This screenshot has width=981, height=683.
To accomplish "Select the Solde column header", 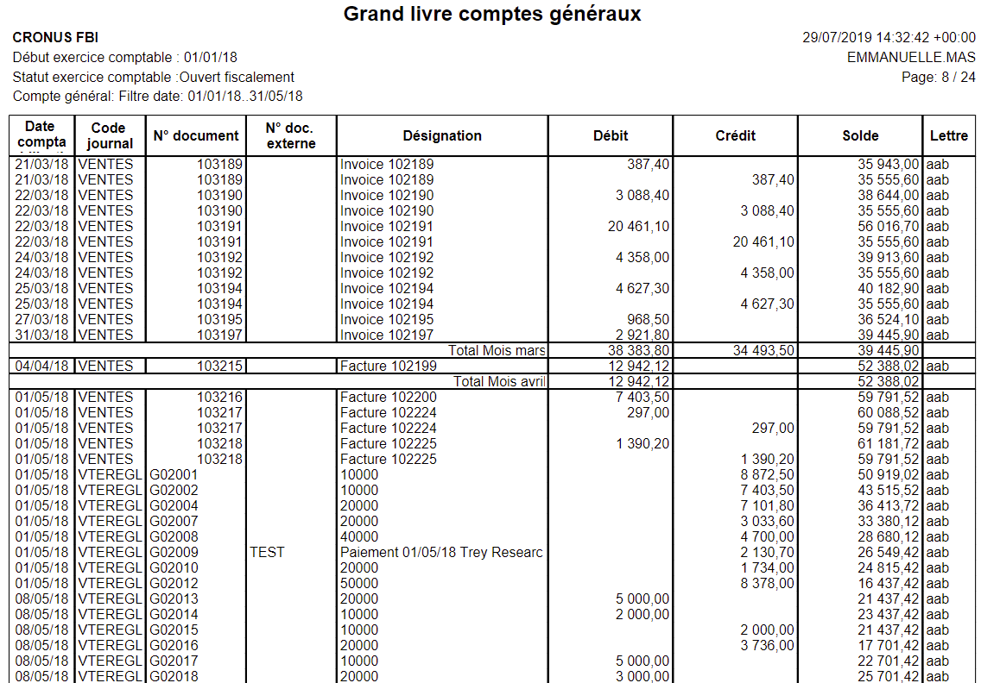I will point(860,135).
